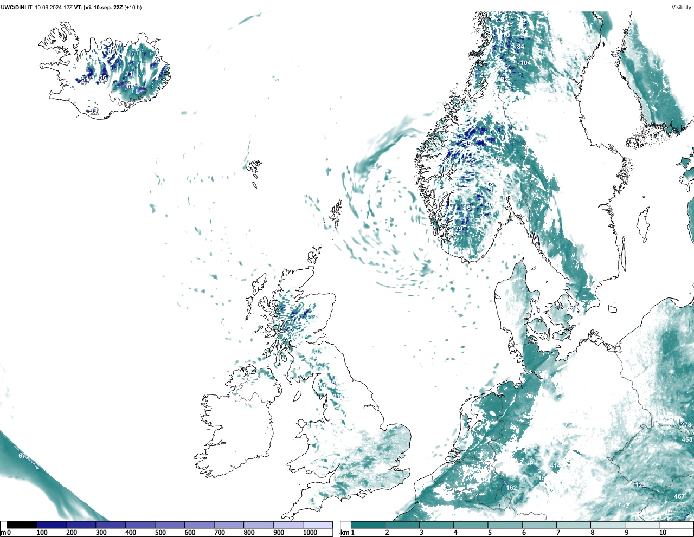
Task: Click the dark navy 100–200 m legend swatch
Action: coord(52,525)
